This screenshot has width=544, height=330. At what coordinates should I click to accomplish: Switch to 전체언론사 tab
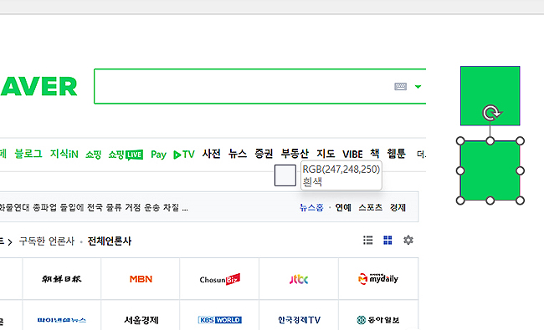[110, 241]
